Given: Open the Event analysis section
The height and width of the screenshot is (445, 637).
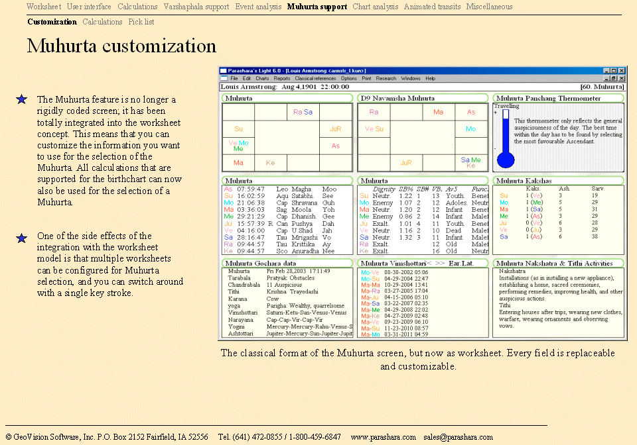Looking at the screenshot, I should (258, 7).
